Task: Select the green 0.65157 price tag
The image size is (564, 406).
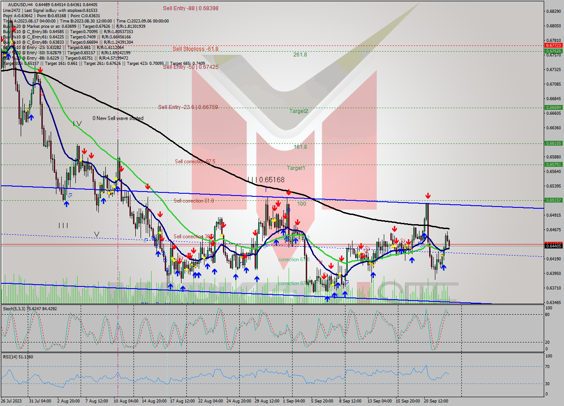Action: (x=553, y=200)
